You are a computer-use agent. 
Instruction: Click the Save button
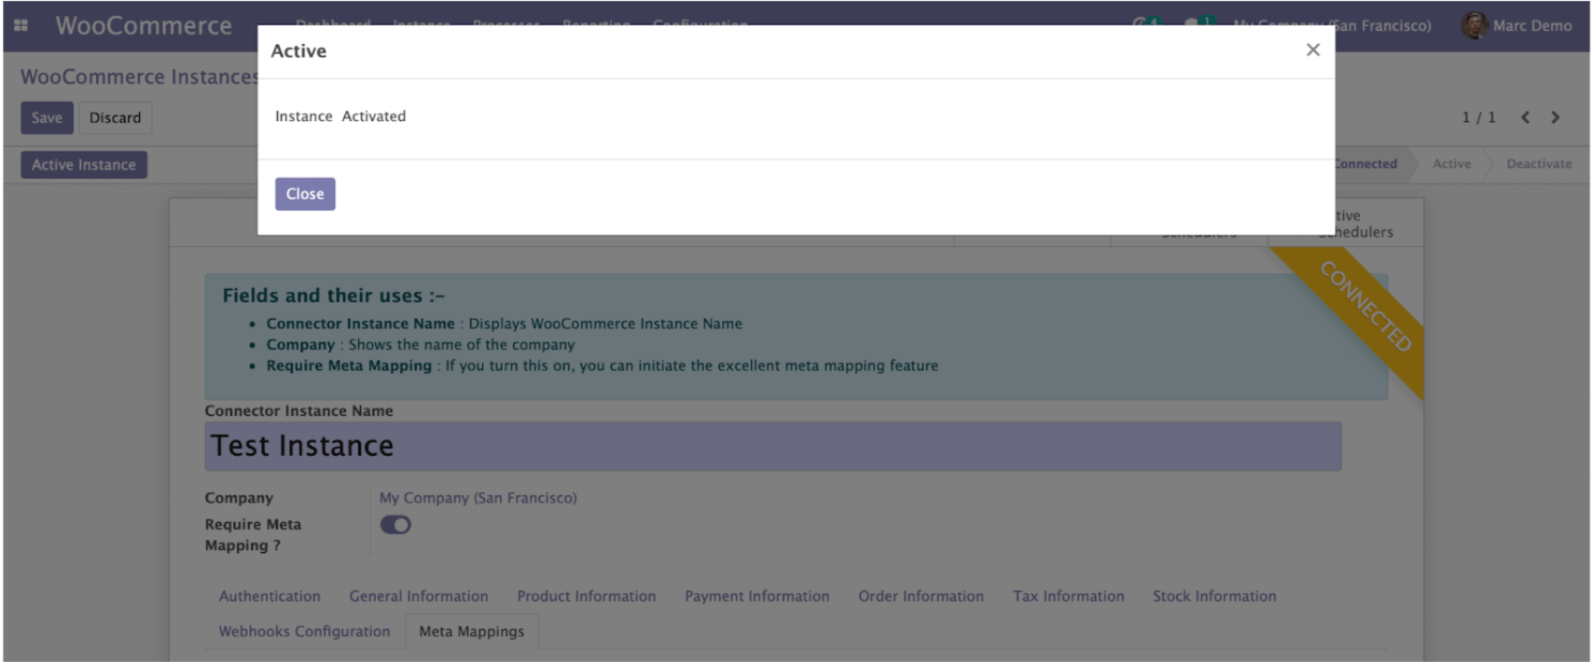click(47, 118)
